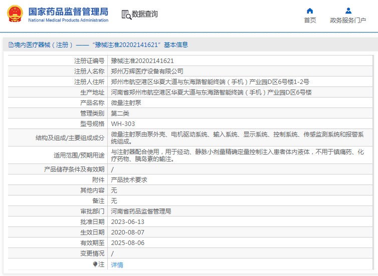This screenshot has width=378, height=276.
Task: Click the 注册人住所 label
Action: coord(89,82)
